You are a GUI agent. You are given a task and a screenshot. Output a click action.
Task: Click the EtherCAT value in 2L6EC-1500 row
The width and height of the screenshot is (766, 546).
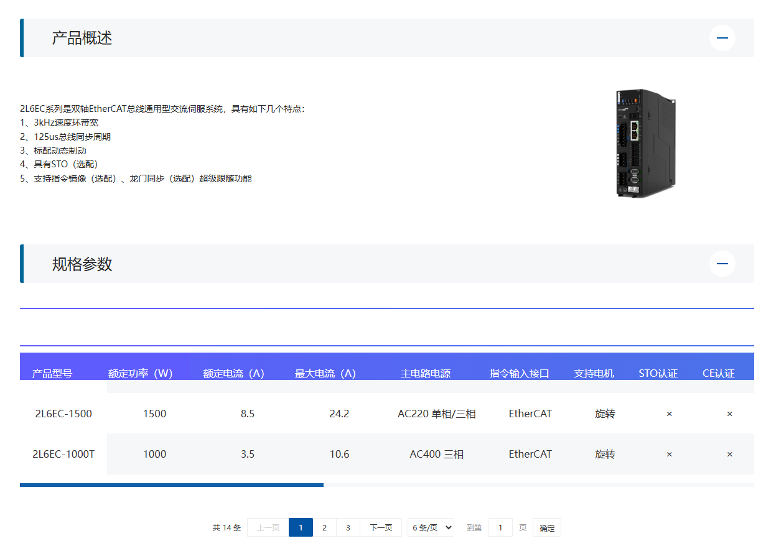[x=530, y=414]
